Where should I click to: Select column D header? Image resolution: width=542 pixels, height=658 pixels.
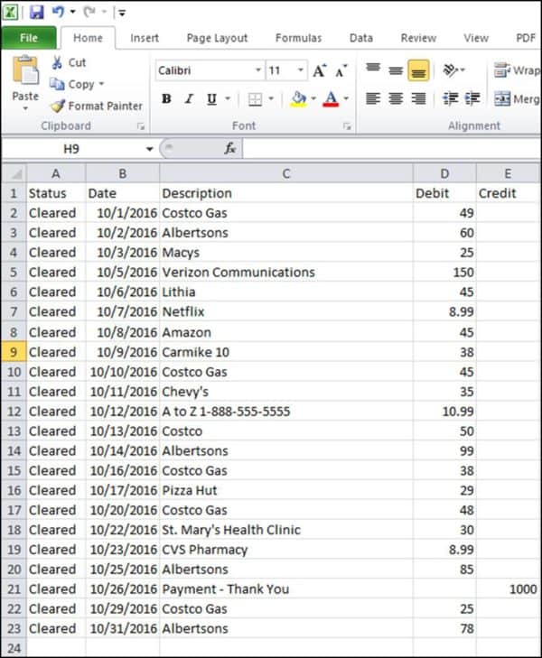pyautogui.click(x=444, y=173)
